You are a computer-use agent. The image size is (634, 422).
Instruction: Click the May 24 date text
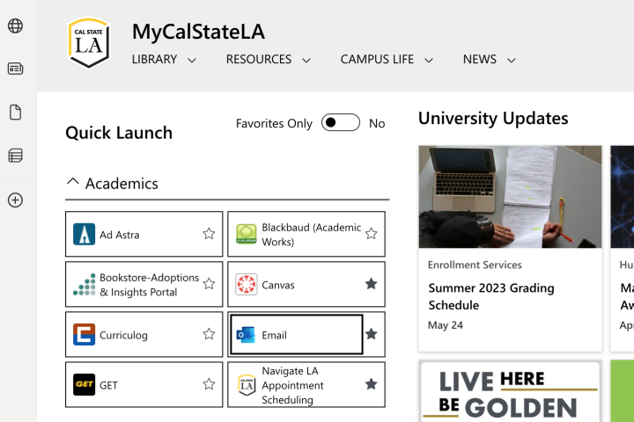click(x=446, y=325)
